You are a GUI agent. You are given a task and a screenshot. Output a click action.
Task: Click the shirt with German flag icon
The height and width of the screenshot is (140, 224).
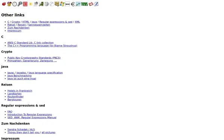tap(9, 4)
